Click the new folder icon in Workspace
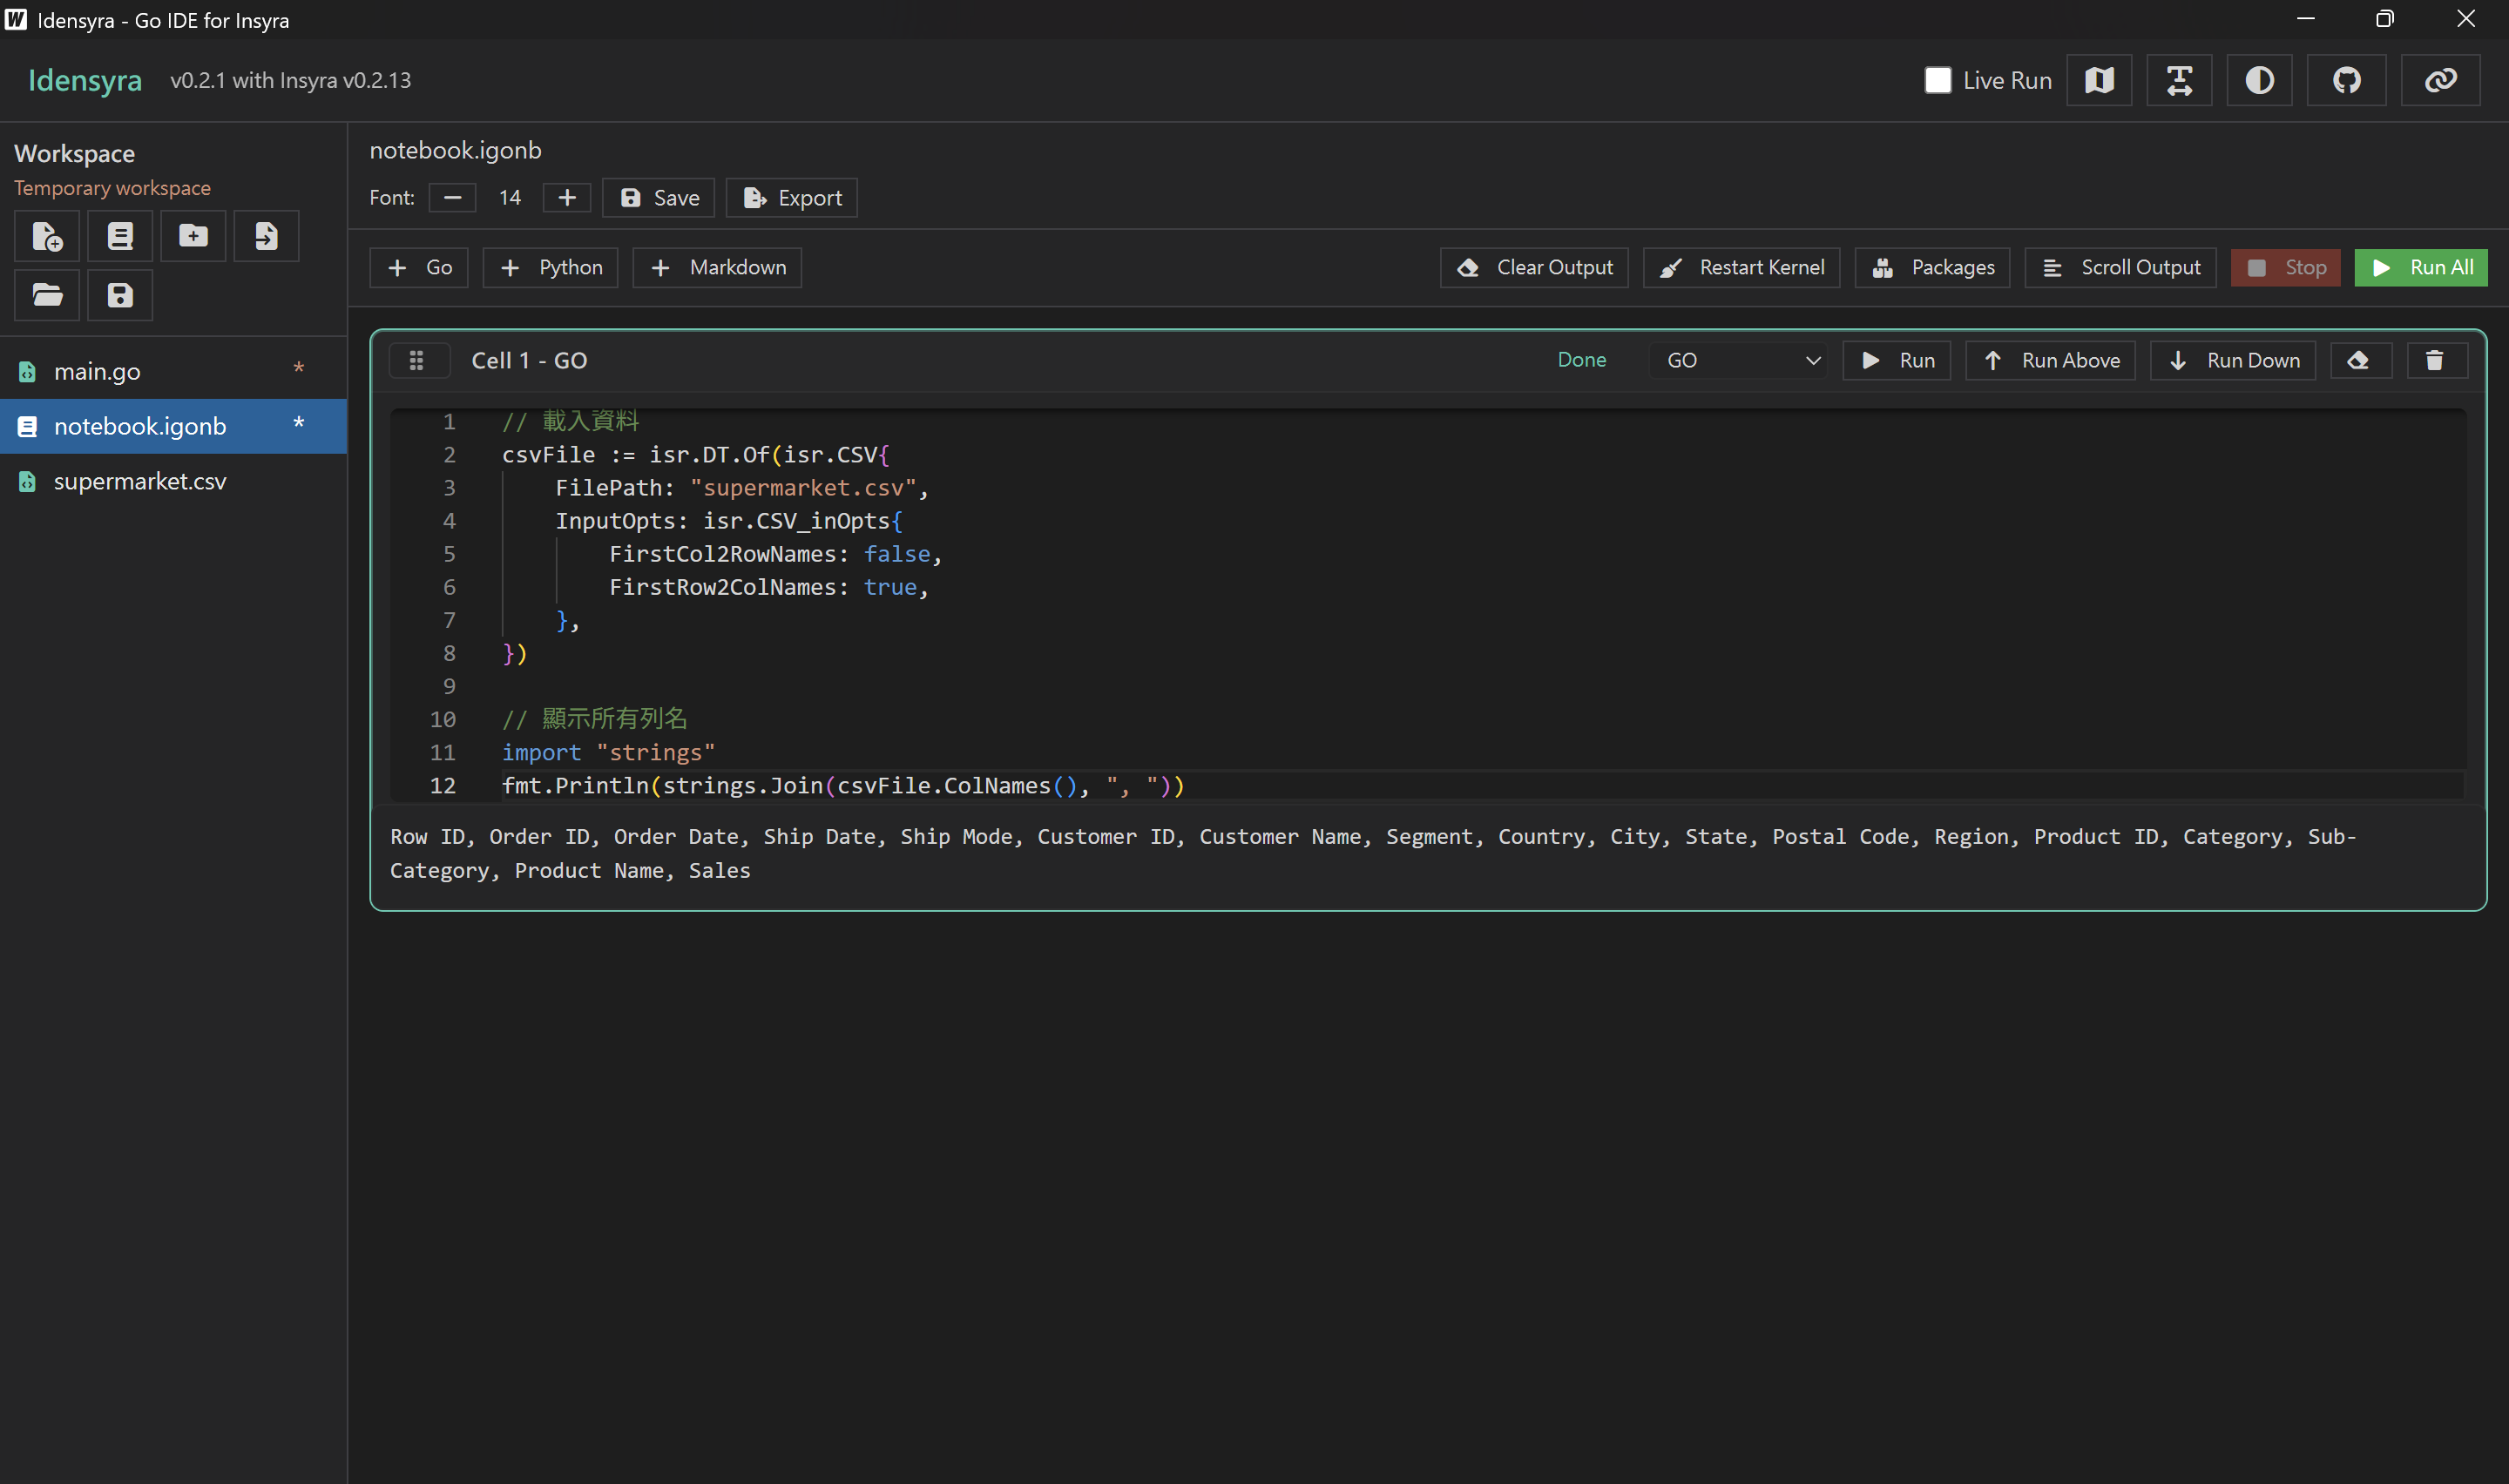Image resolution: width=2509 pixels, height=1484 pixels. pyautogui.click(x=193, y=236)
